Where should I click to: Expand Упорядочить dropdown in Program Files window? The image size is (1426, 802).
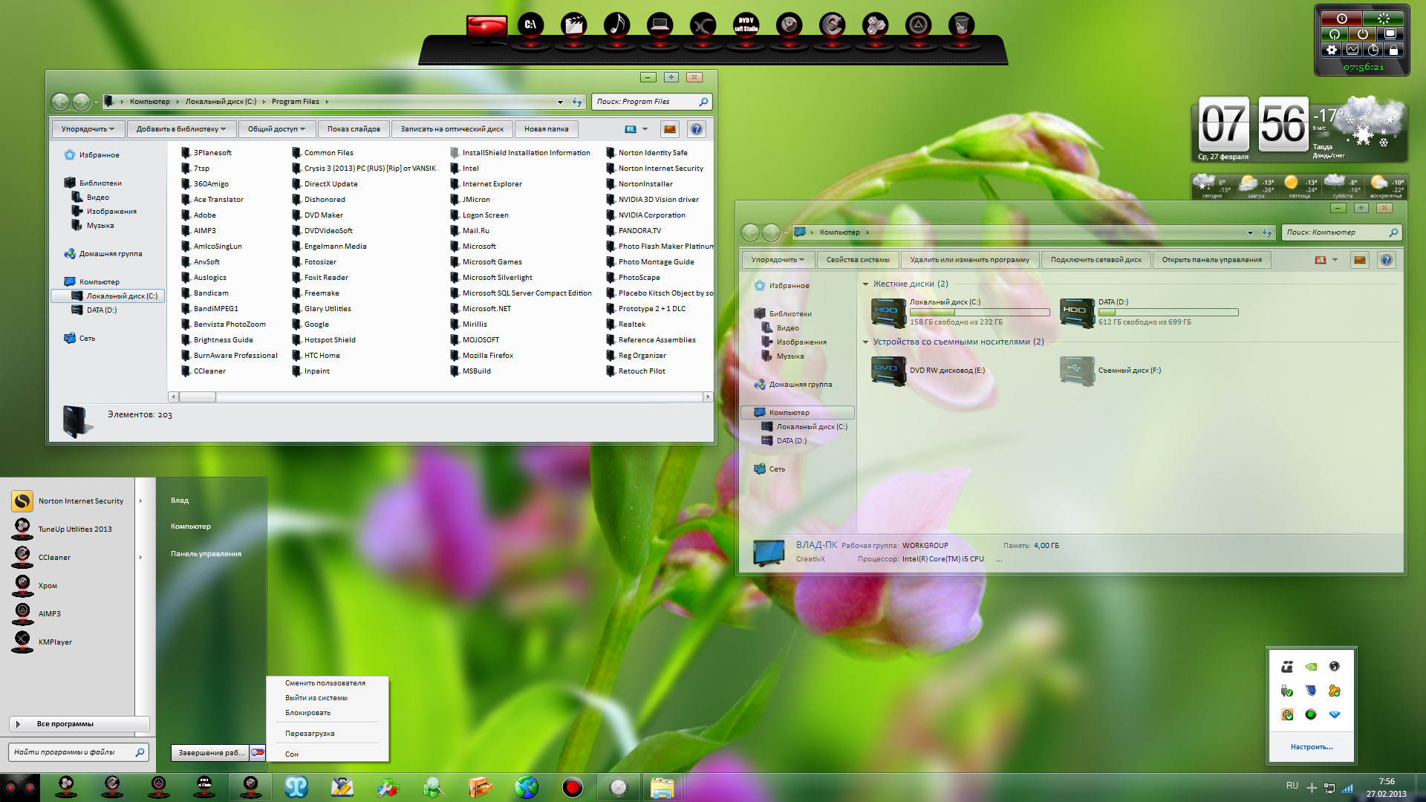click(88, 129)
